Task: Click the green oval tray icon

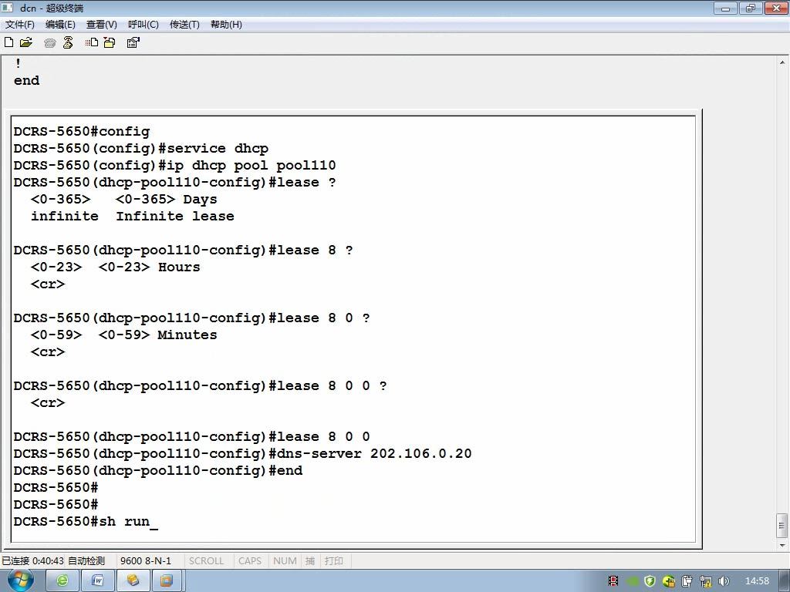Action: click(633, 581)
